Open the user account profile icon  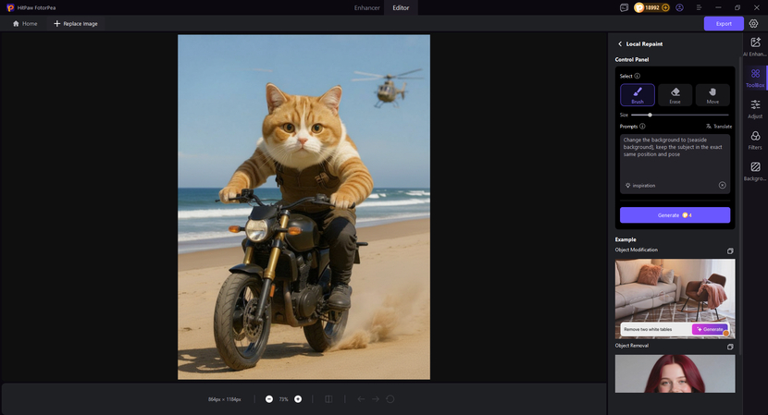tap(679, 7)
